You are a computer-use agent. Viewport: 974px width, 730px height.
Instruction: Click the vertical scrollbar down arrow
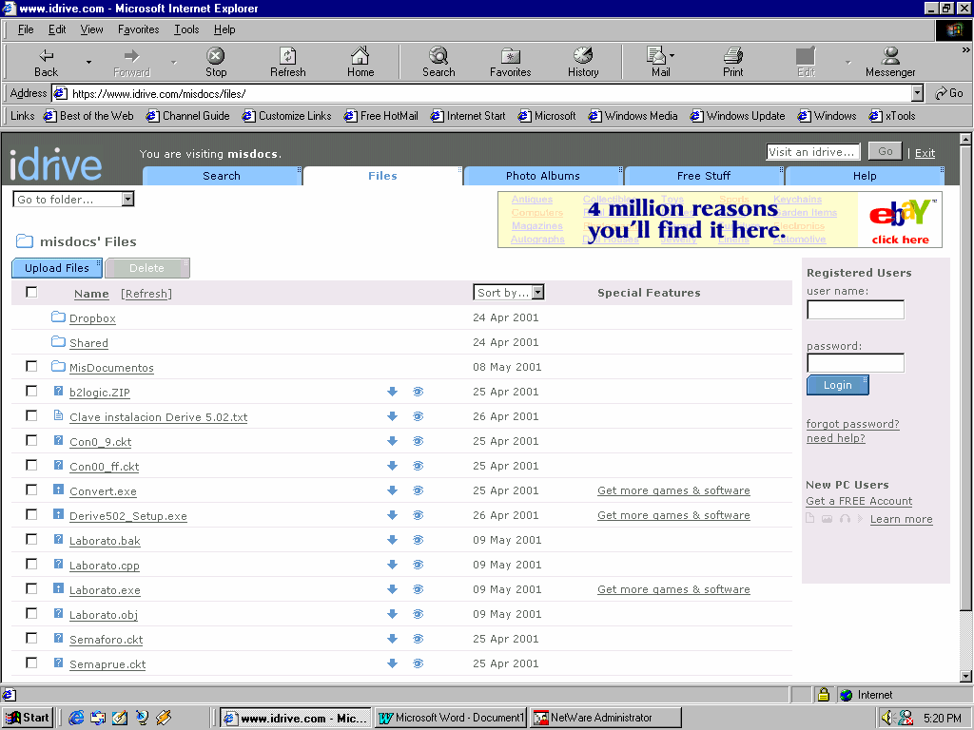pos(965,676)
